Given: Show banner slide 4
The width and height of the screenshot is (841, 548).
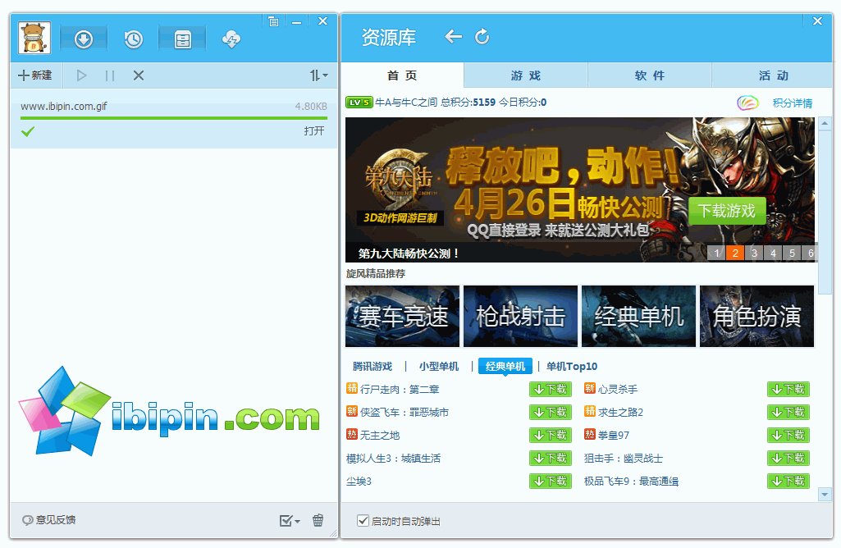Looking at the screenshot, I should [773, 253].
